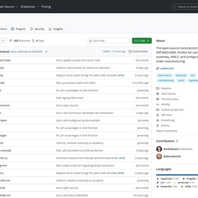Click barbinbrad's avatar
The height and width of the screenshot is (198, 198).
[159, 149]
